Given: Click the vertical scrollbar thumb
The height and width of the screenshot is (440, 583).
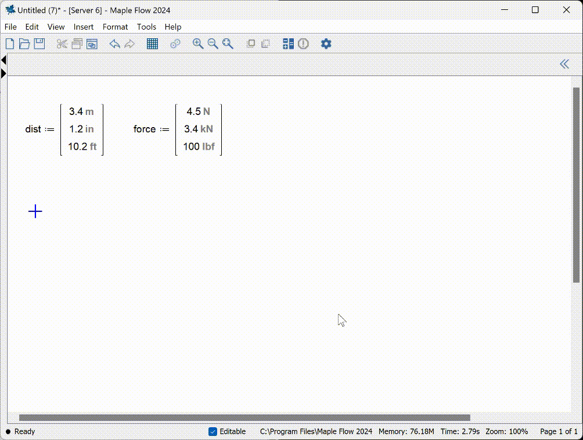Looking at the screenshot, I should pos(576,186).
